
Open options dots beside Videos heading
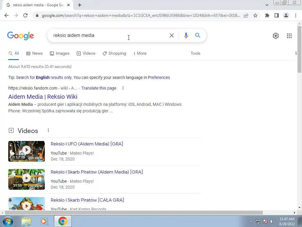pyautogui.click(x=48, y=131)
